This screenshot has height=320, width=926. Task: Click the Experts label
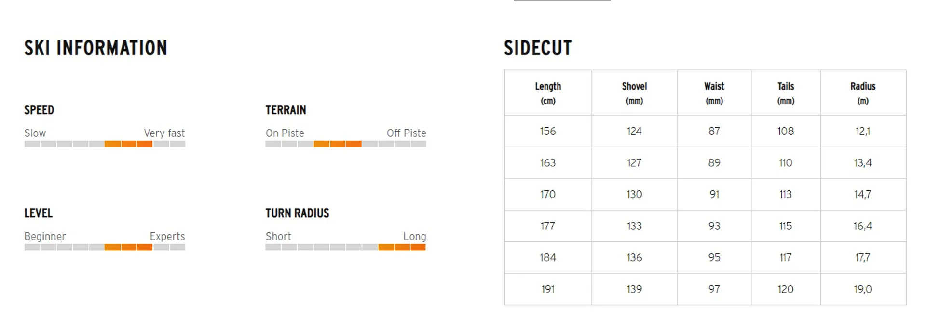coord(167,237)
